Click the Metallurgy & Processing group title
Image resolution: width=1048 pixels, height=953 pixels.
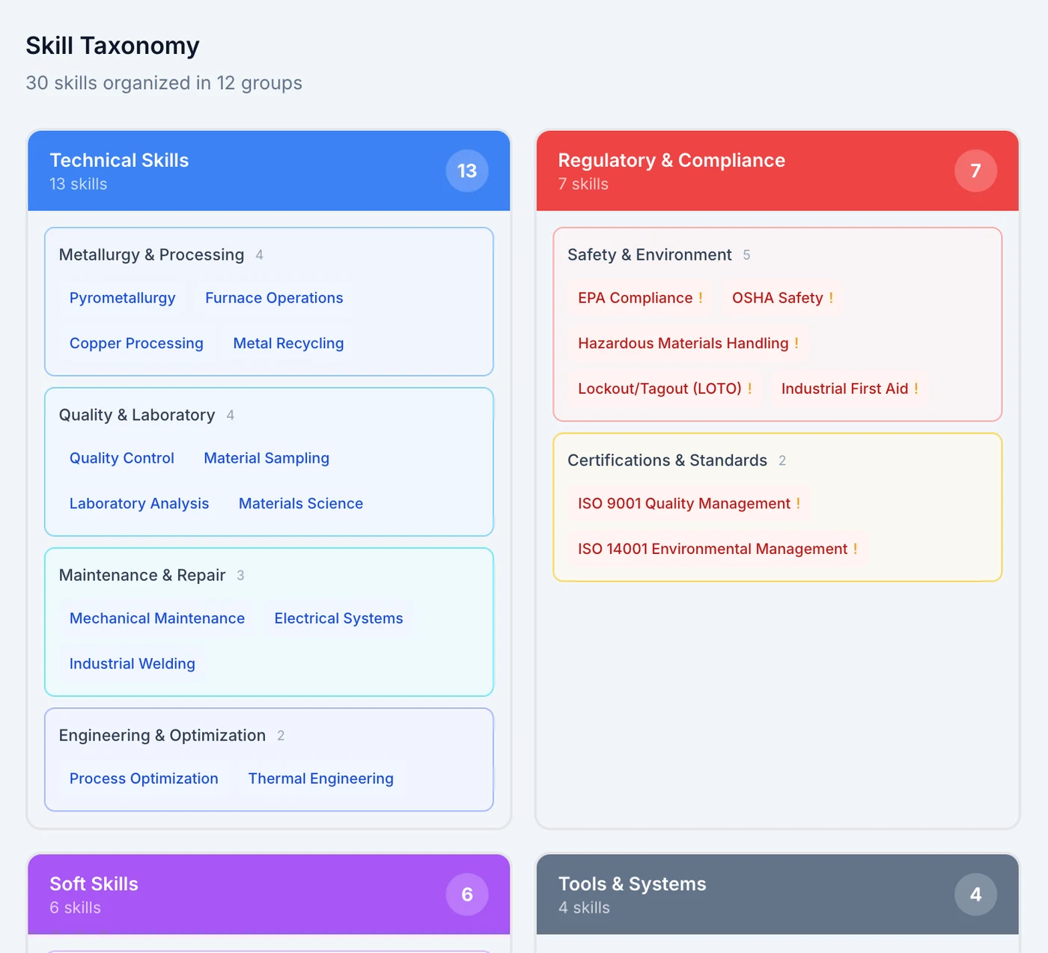[x=151, y=255]
